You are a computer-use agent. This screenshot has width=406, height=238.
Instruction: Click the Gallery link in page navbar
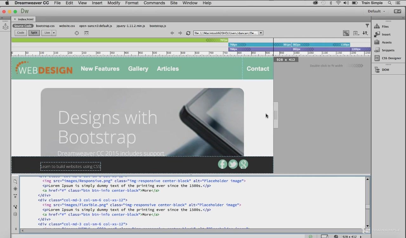[138, 69]
